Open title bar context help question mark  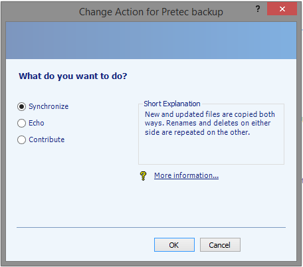click(x=258, y=9)
